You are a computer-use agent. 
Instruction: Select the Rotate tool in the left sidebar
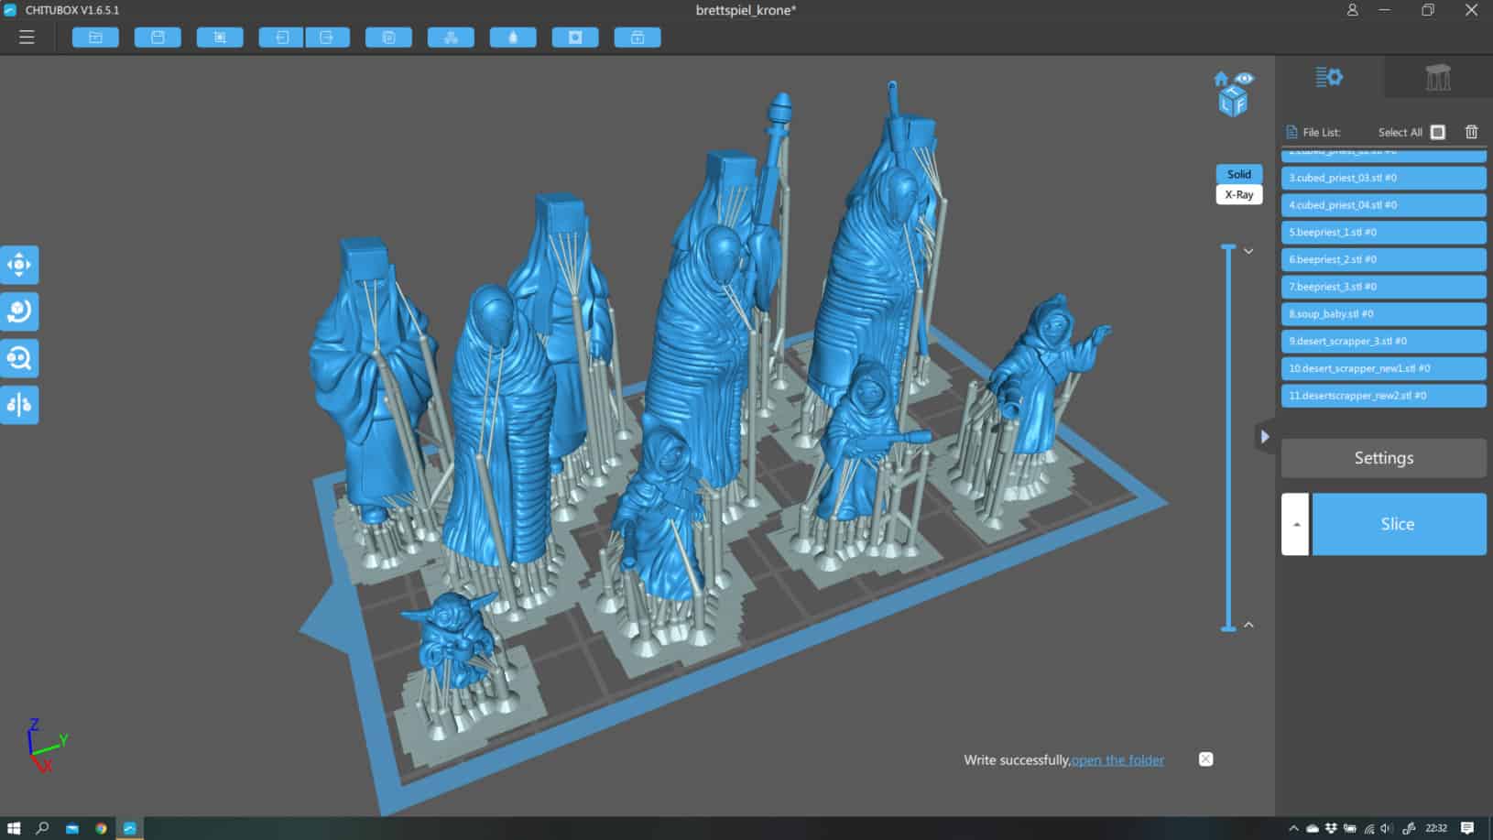[x=19, y=311]
